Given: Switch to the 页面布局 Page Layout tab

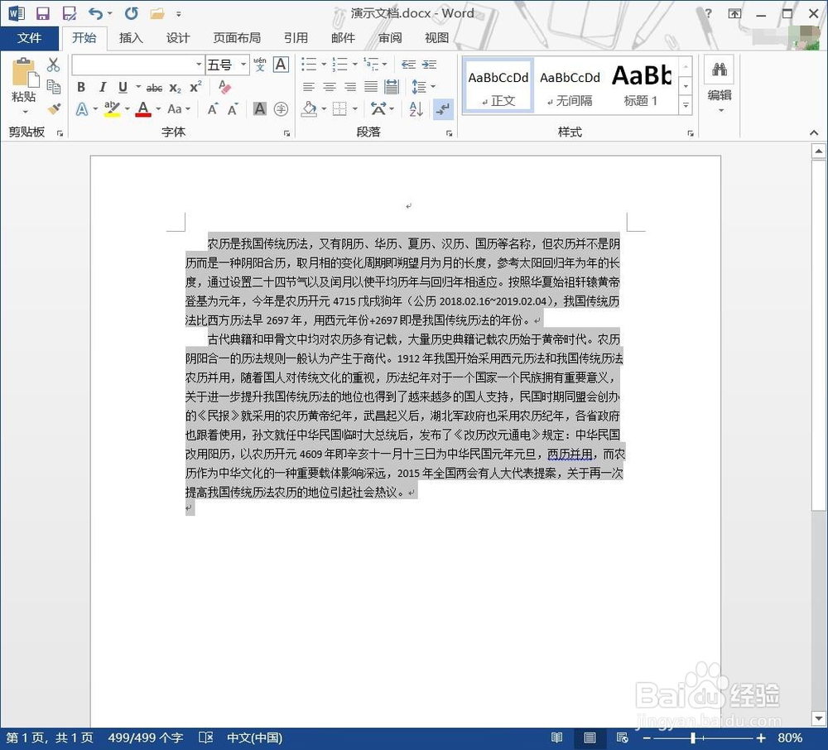Looking at the screenshot, I should (x=237, y=37).
